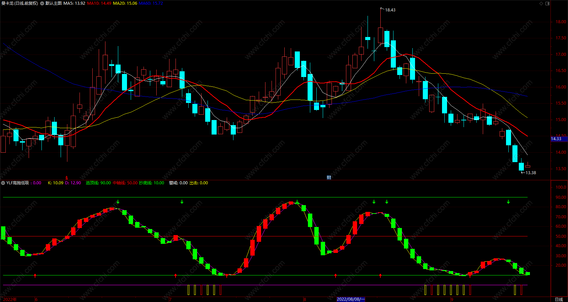The width and height of the screenshot is (568, 302).
Task: Click the 抄底线: 10.00 label
Action: [x=152, y=183]
